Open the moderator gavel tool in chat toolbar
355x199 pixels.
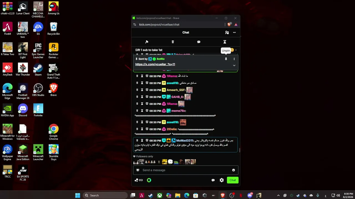147,42
